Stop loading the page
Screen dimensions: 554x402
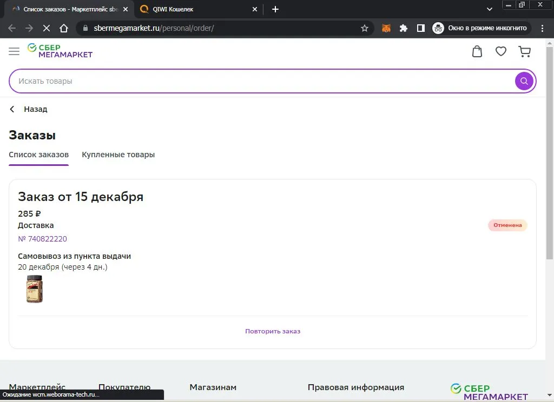[x=47, y=28]
